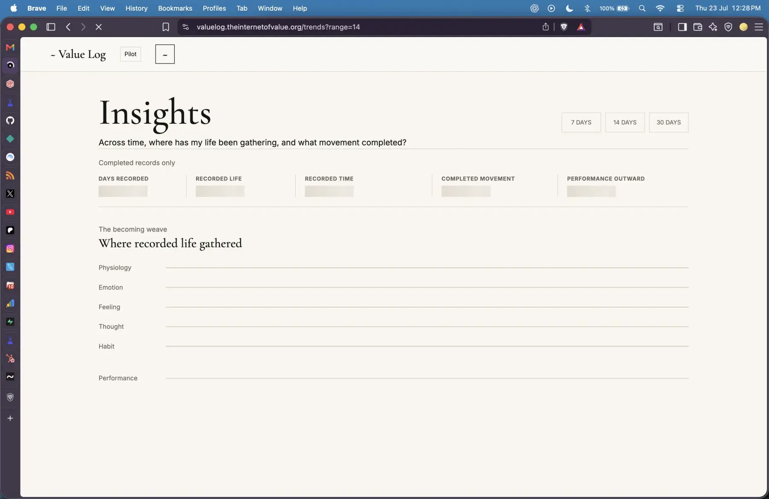Screen dimensions: 769x499
Task: Open the Window menu
Action: pos(270,8)
